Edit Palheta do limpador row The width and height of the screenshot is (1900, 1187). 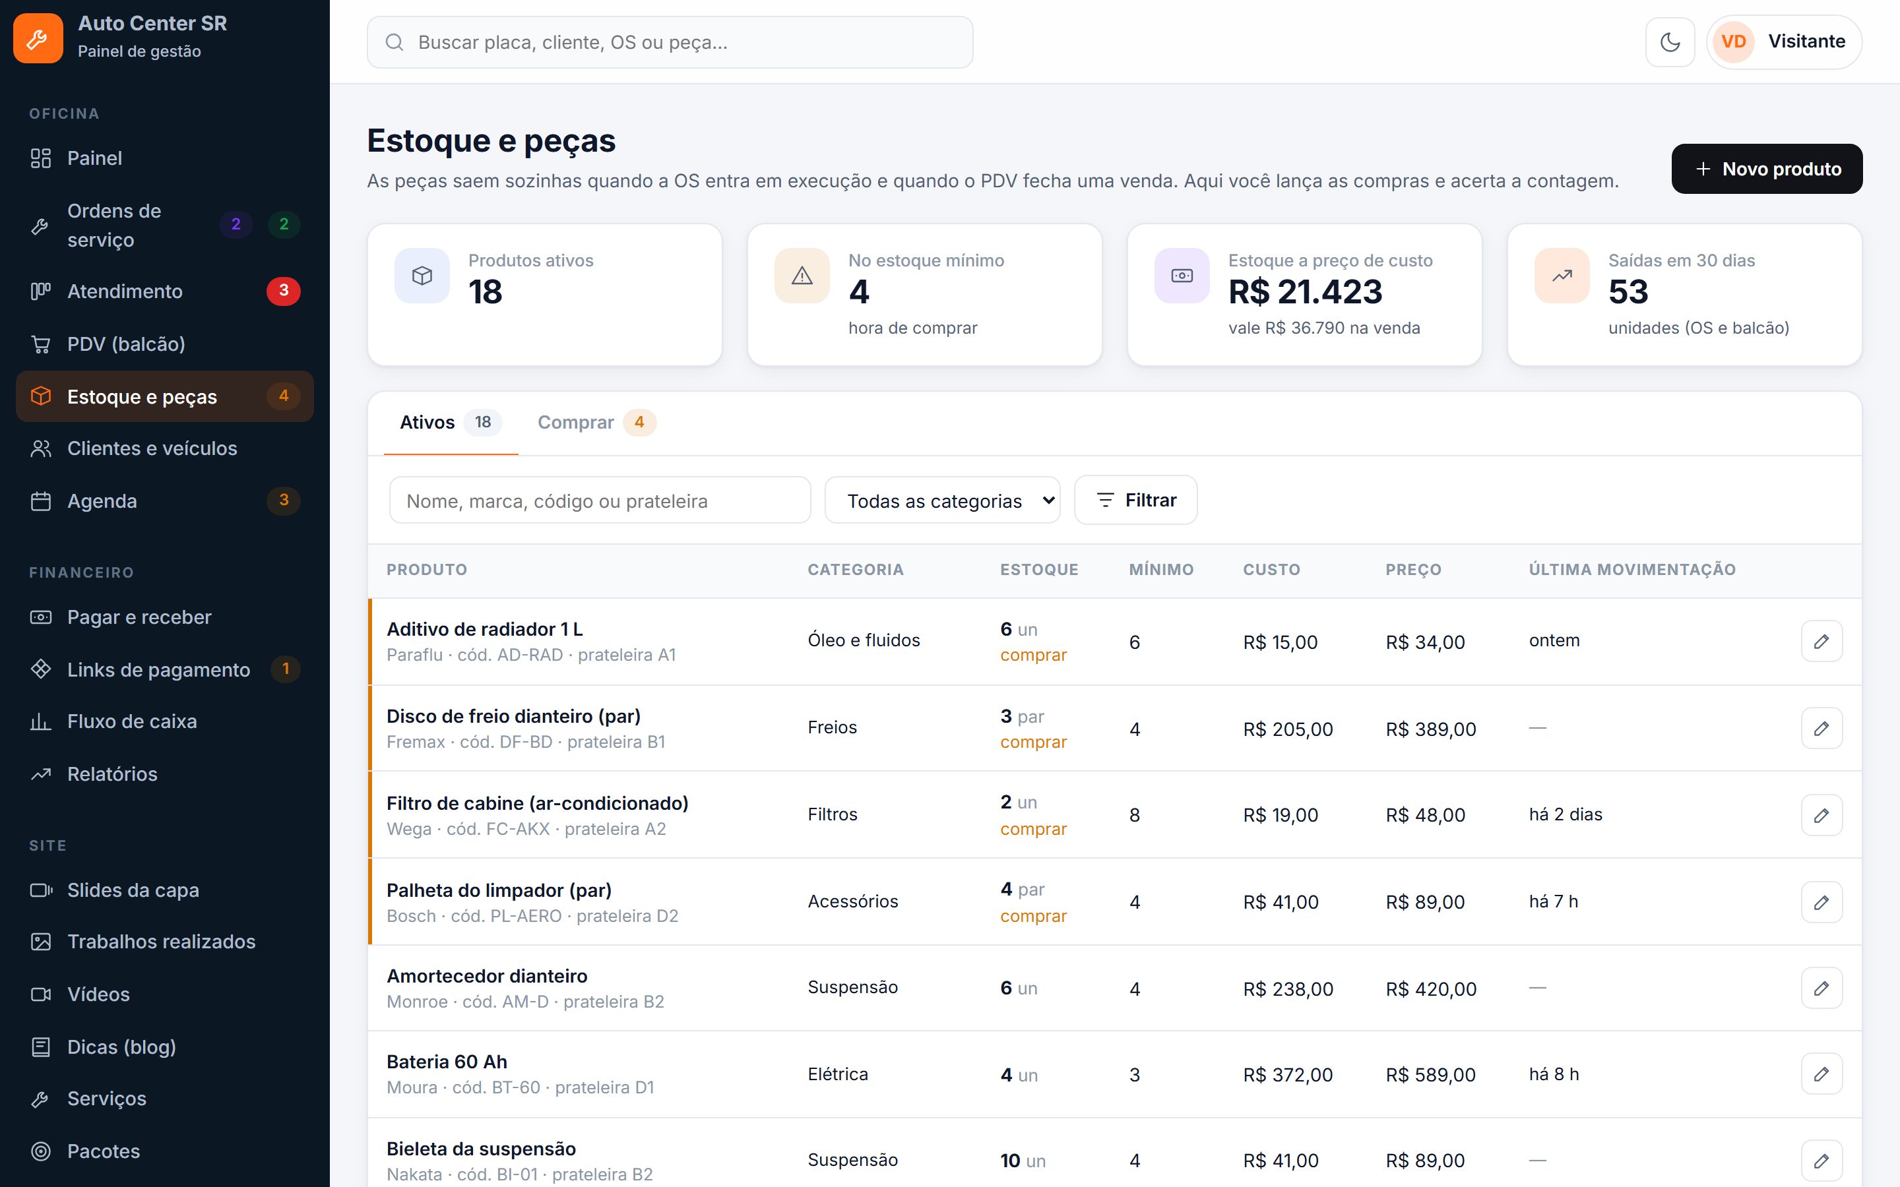pos(1821,902)
